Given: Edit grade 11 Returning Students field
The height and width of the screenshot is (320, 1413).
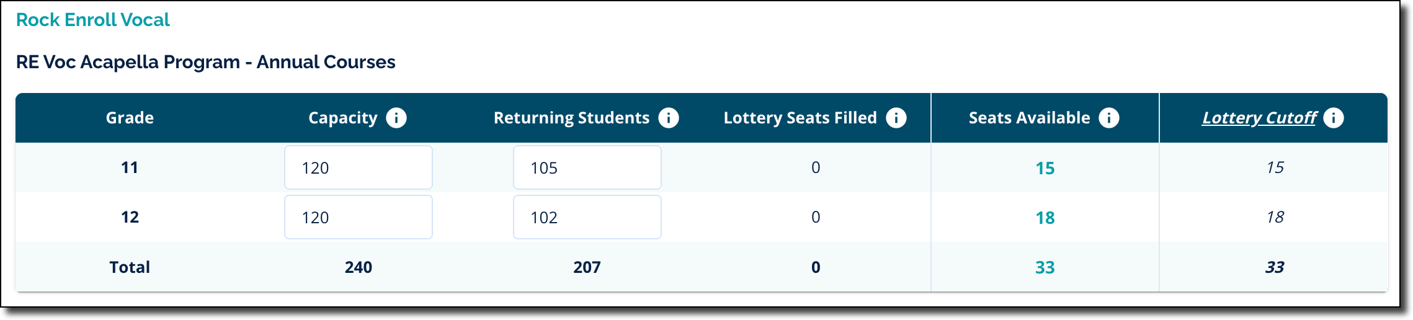Looking at the screenshot, I should pyautogui.click(x=587, y=167).
